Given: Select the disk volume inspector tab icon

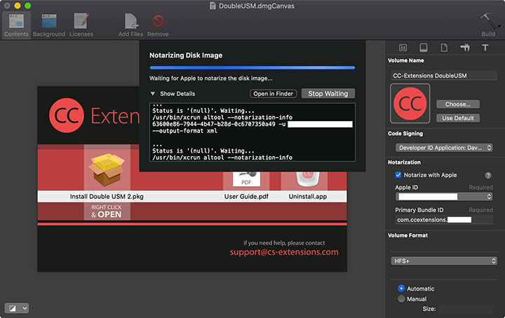Looking at the screenshot, I should [424, 48].
